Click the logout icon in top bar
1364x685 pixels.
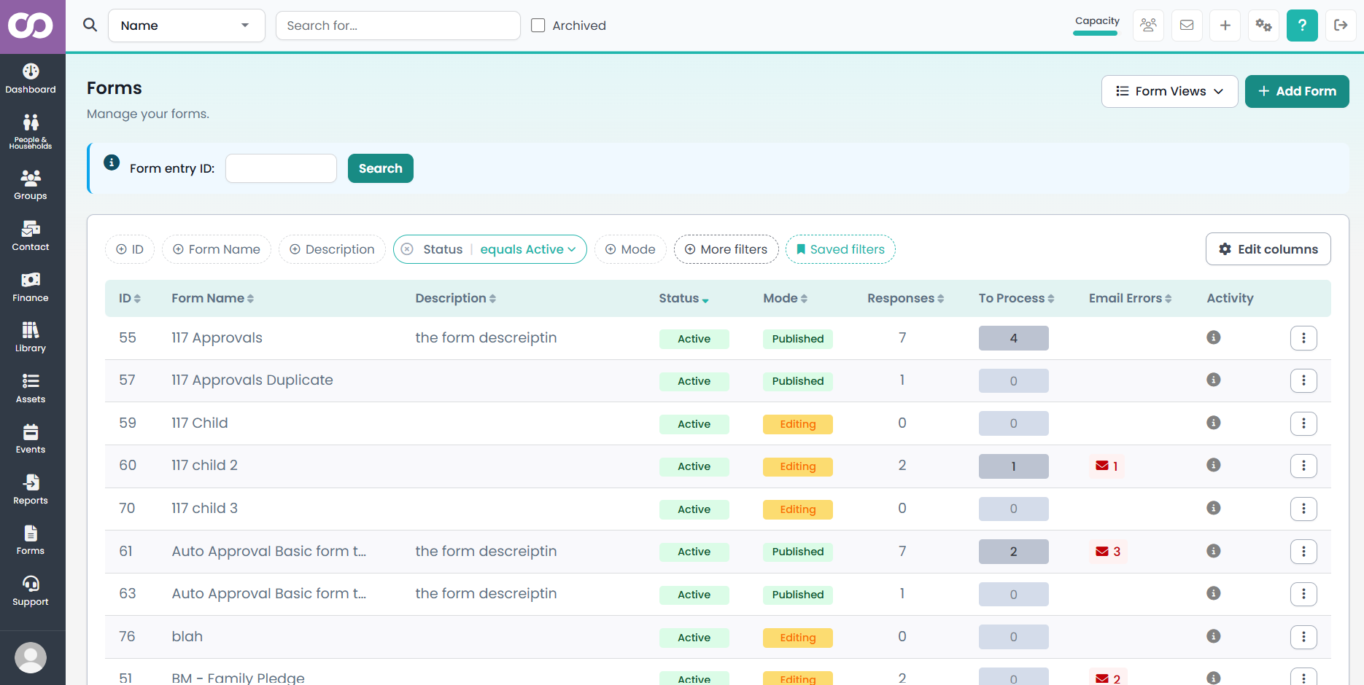1341,26
